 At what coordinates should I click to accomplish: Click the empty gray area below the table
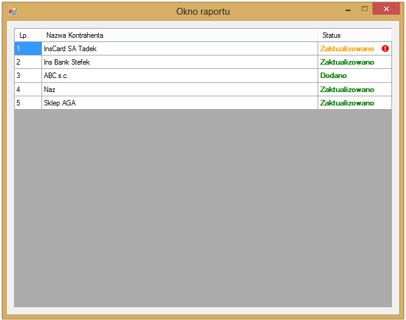(202, 207)
